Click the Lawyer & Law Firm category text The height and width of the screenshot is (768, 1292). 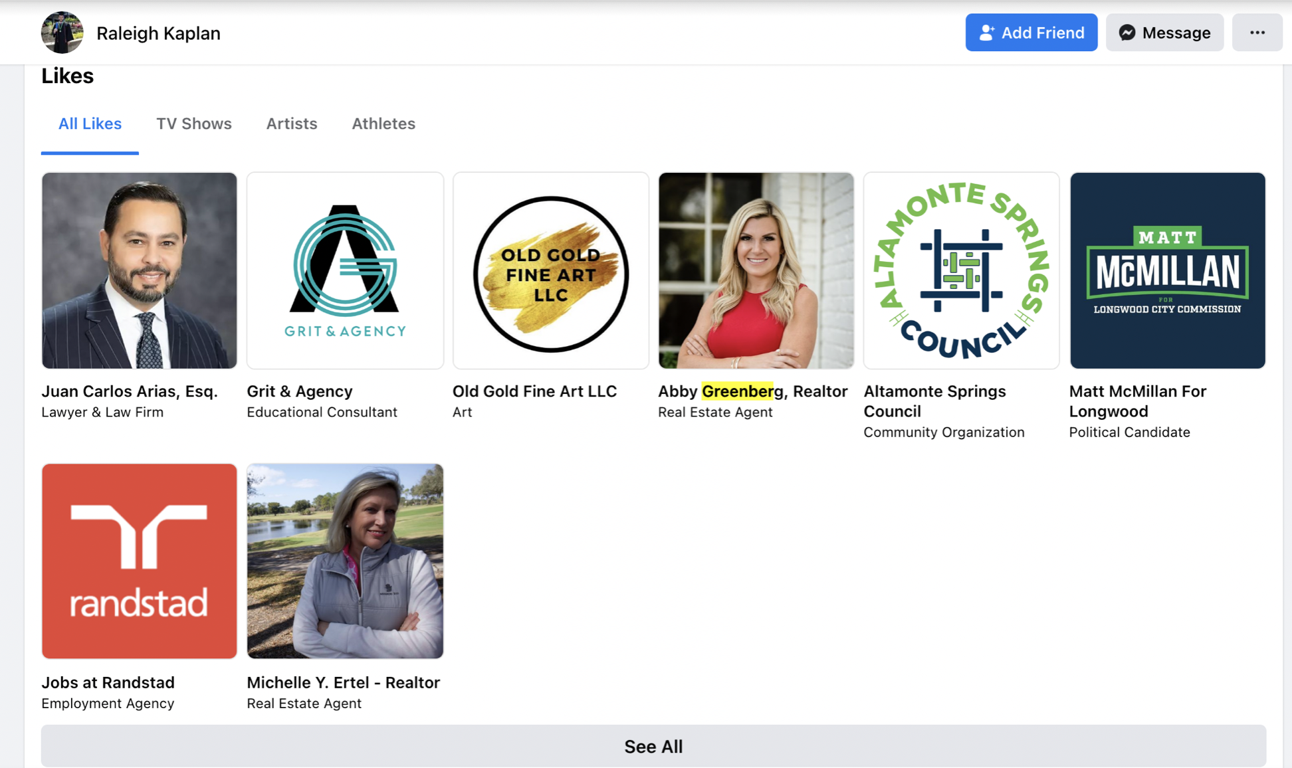click(x=102, y=412)
